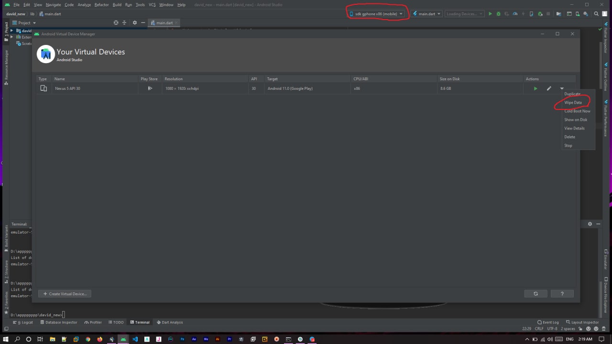612x344 pixels.
Task: Click the Windows Start button
Action: (x=5, y=339)
